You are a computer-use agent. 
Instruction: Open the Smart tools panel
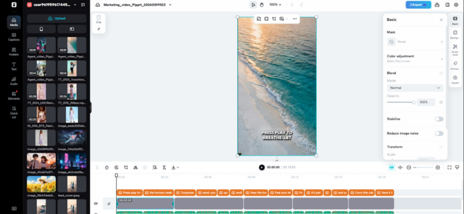[x=455, y=49]
